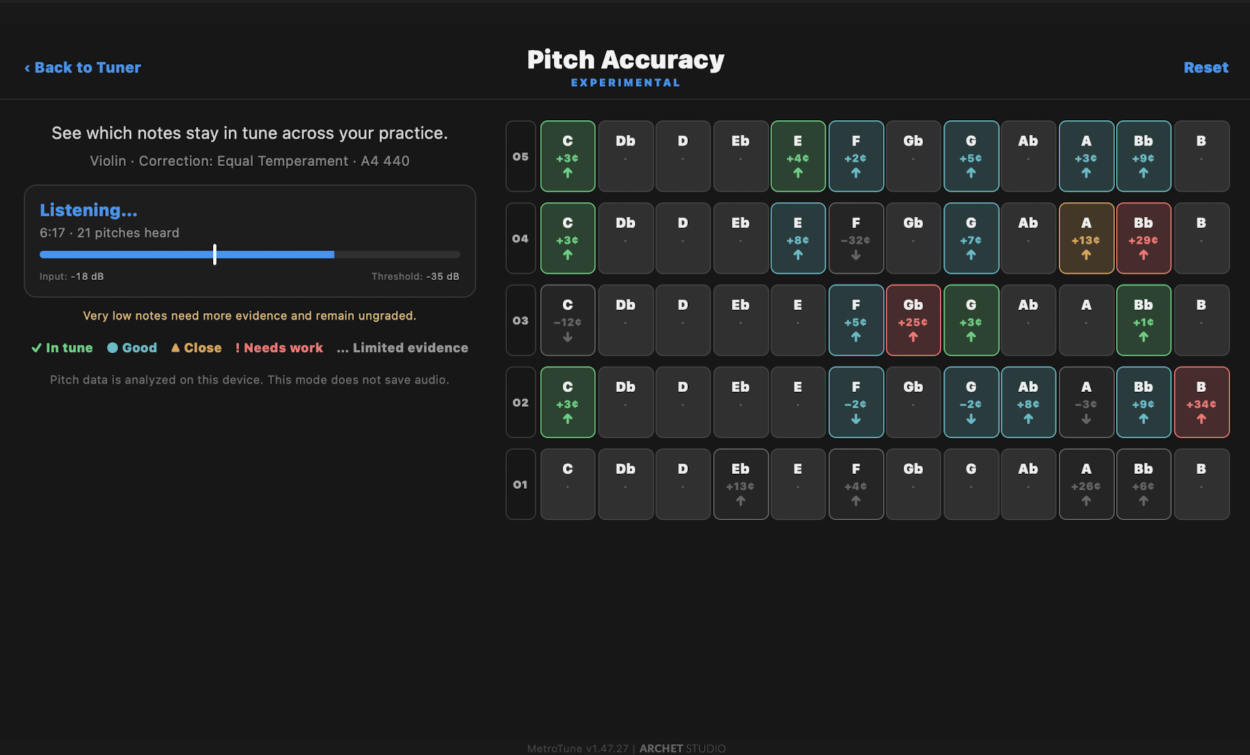Viewport: 1250px width, 755px height.
Task: Click the O1 Bb note tile +6¢
Action: tap(1143, 484)
